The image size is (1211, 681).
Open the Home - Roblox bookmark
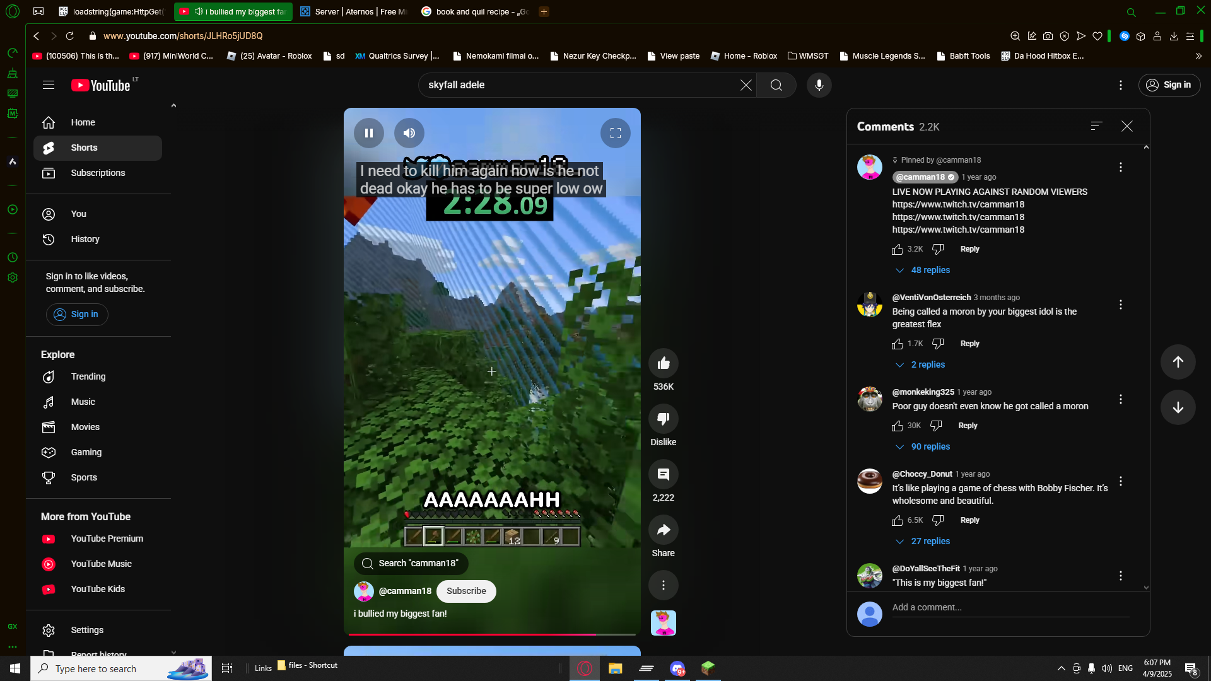(x=744, y=55)
